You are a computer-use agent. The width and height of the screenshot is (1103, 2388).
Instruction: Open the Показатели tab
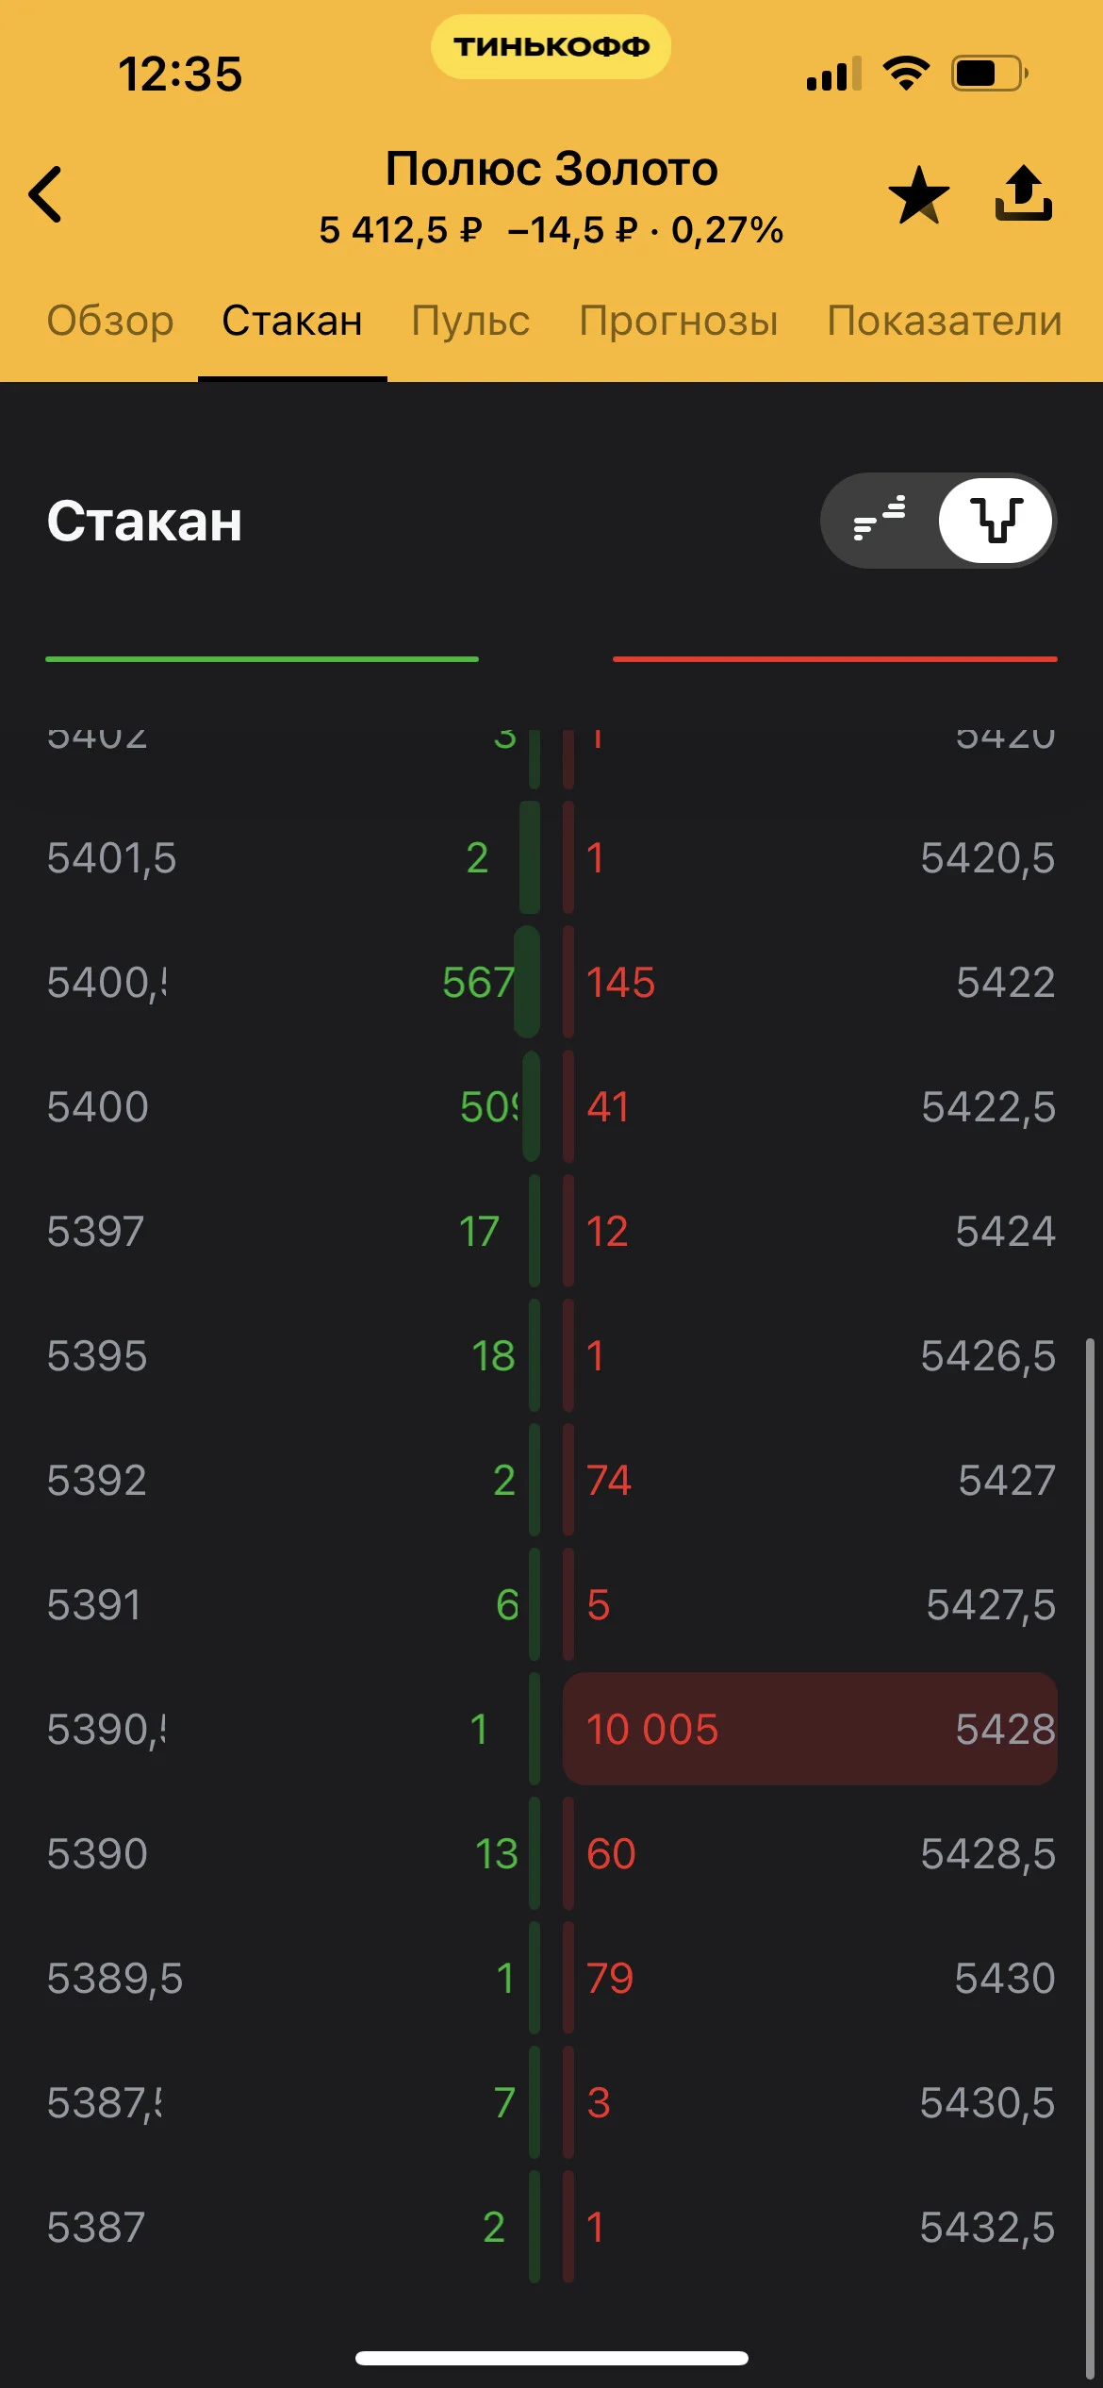click(x=945, y=321)
